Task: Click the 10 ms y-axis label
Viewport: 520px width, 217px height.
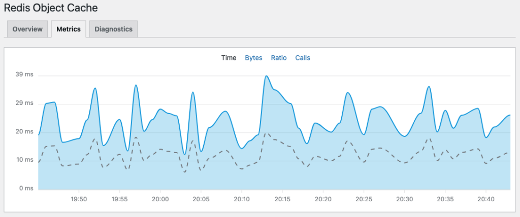Action: point(24,160)
